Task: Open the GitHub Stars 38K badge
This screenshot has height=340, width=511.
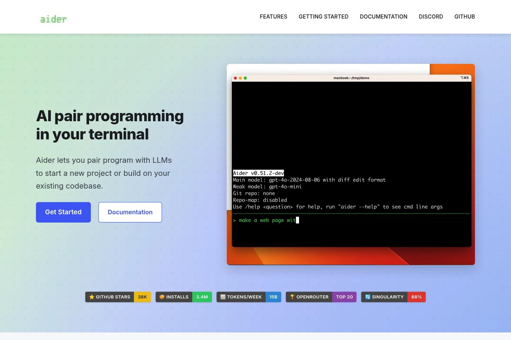Action: click(x=118, y=297)
